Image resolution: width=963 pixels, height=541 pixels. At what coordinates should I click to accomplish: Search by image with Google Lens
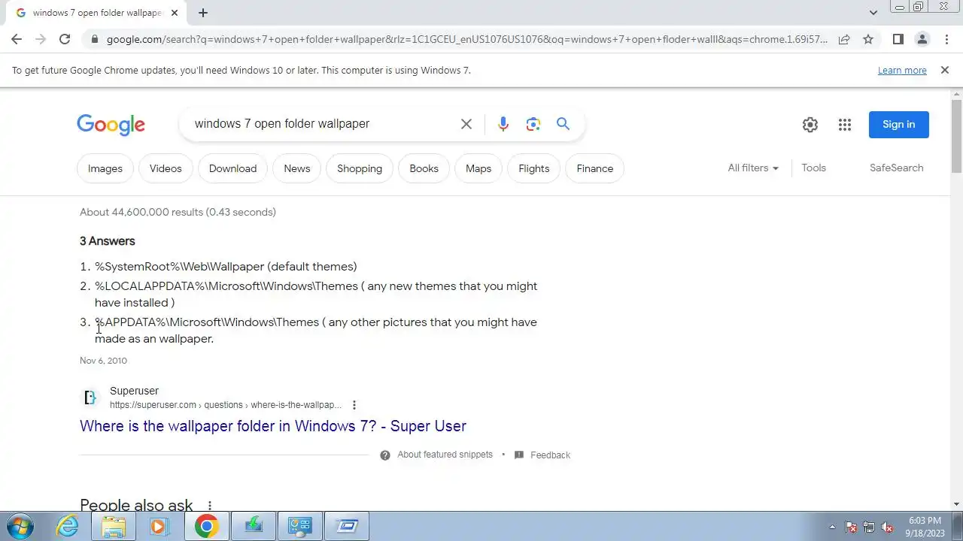(533, 124)
